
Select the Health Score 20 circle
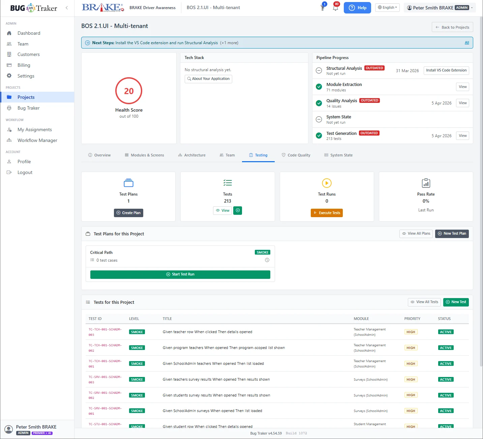pos(129,91)
